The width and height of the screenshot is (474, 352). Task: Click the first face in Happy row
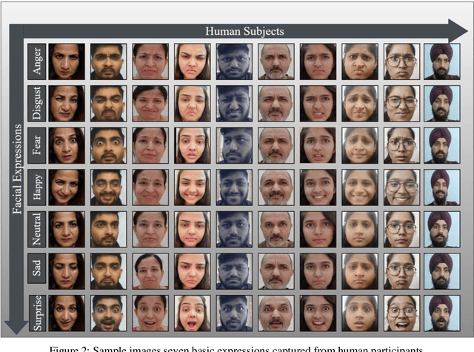67,187
